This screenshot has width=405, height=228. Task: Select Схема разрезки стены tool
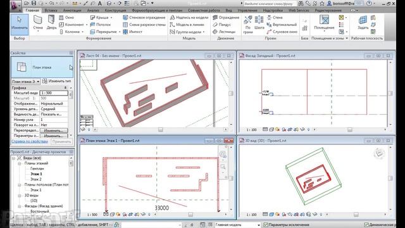point(144,25)
